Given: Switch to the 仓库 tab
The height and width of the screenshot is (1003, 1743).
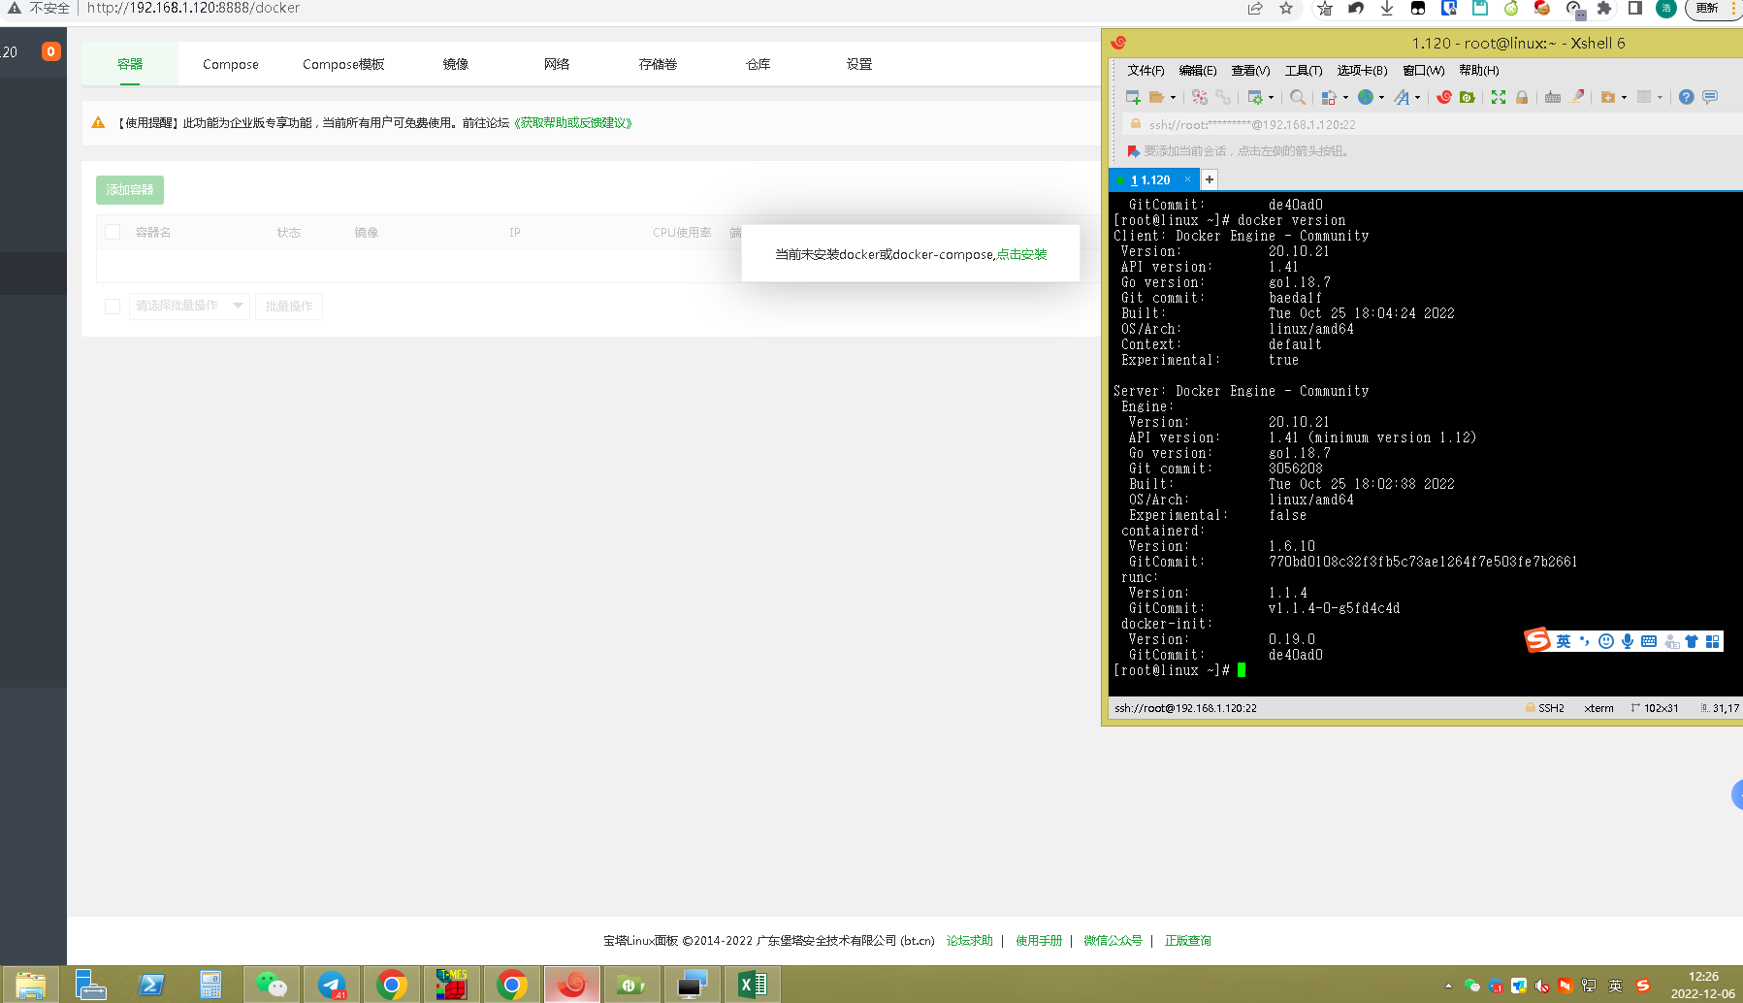Looking at the screenshot, I should pos(759,64).
